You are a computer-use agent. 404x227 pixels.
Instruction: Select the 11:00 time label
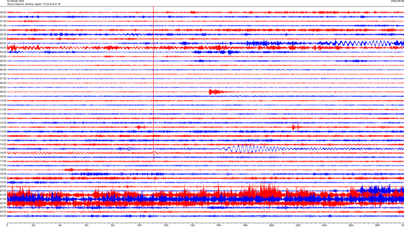[3, 109]
